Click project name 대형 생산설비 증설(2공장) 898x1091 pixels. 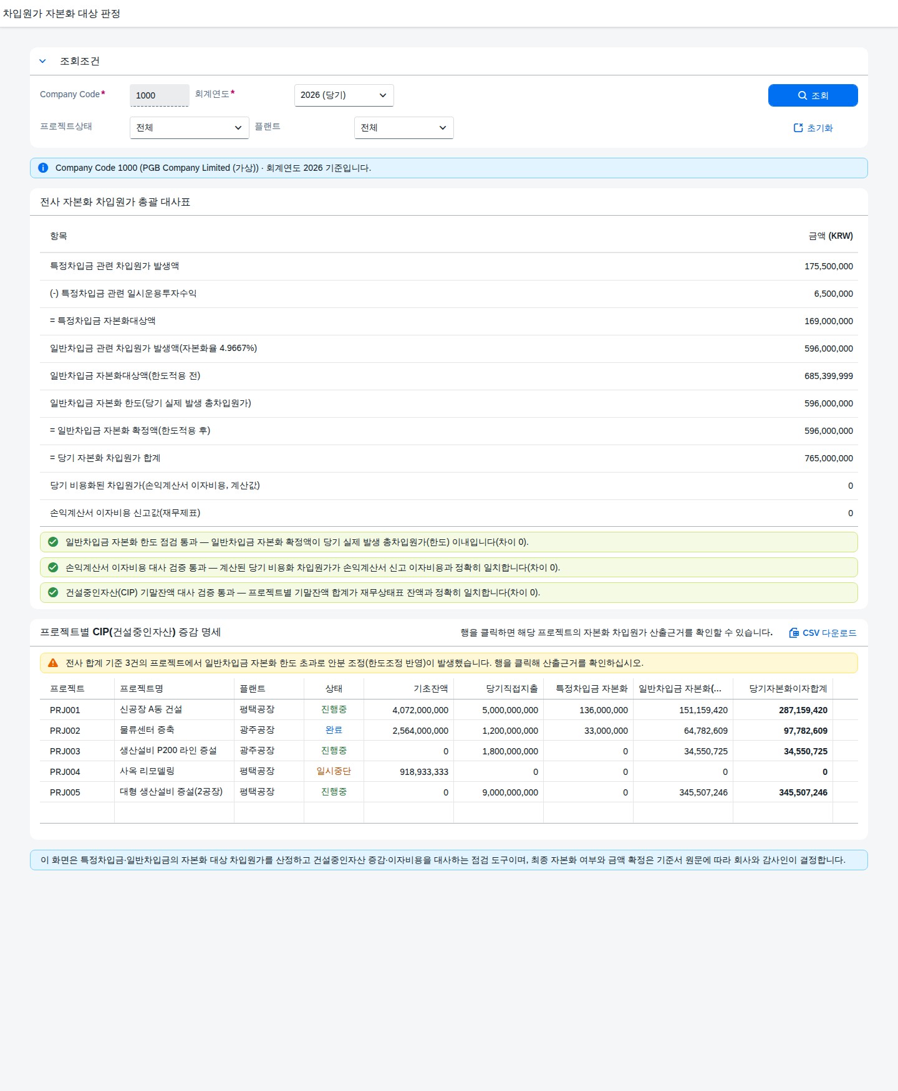pos(171,792)
